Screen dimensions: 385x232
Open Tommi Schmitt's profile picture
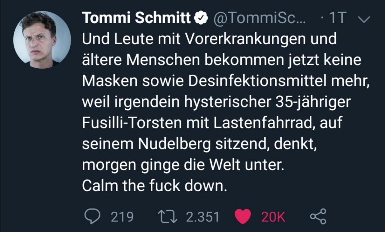(42, 40)
